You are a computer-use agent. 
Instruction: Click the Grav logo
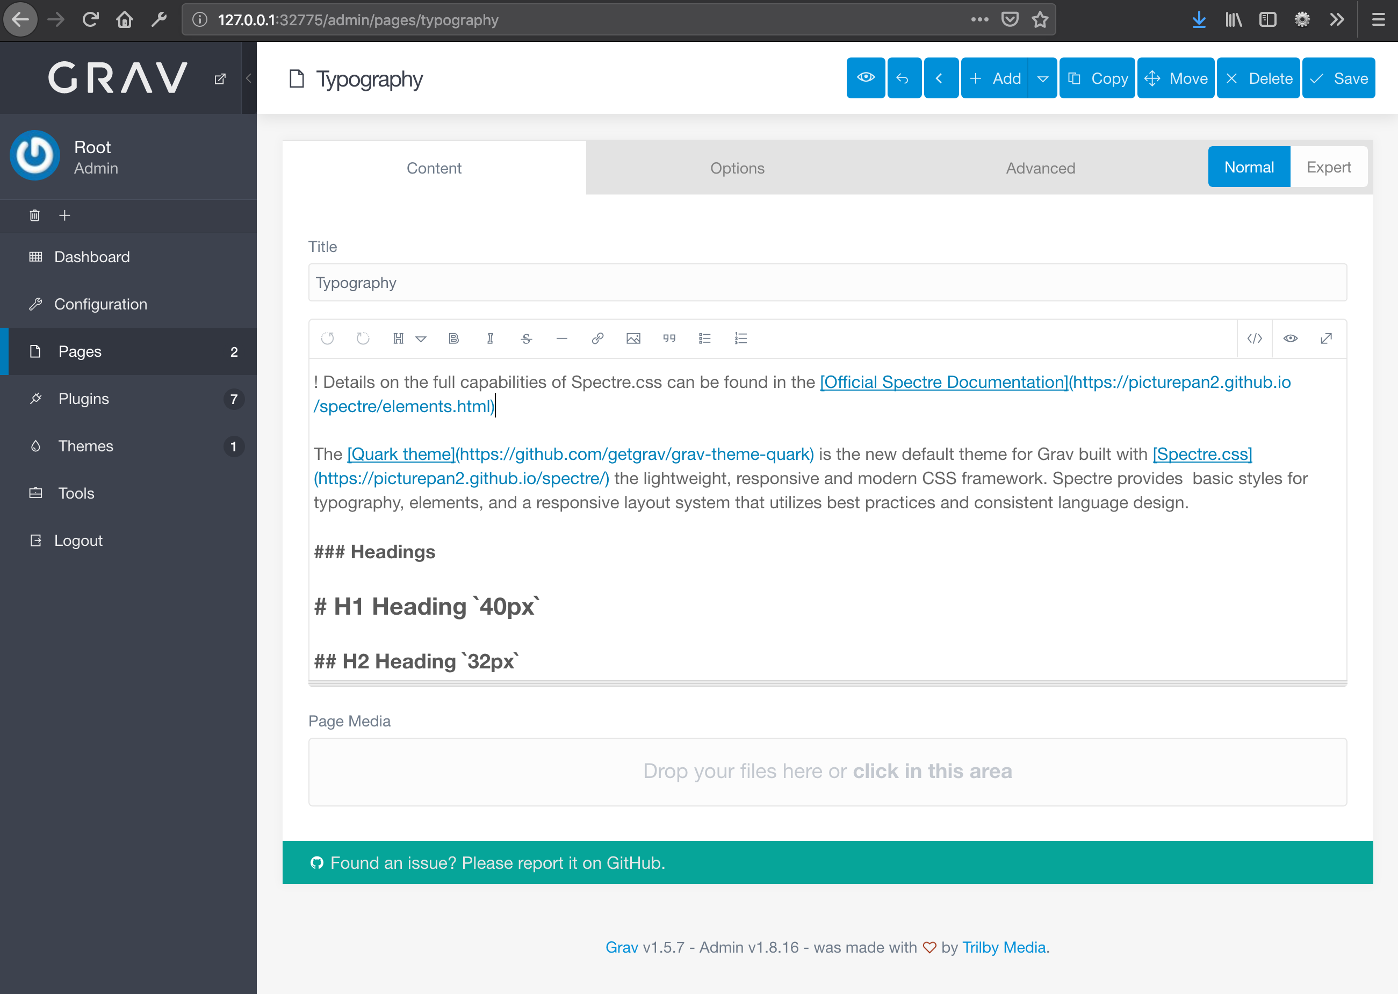click(x=118, y=78)
